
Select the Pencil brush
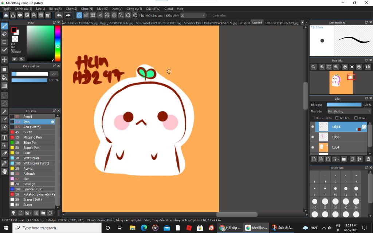[32, 116]
